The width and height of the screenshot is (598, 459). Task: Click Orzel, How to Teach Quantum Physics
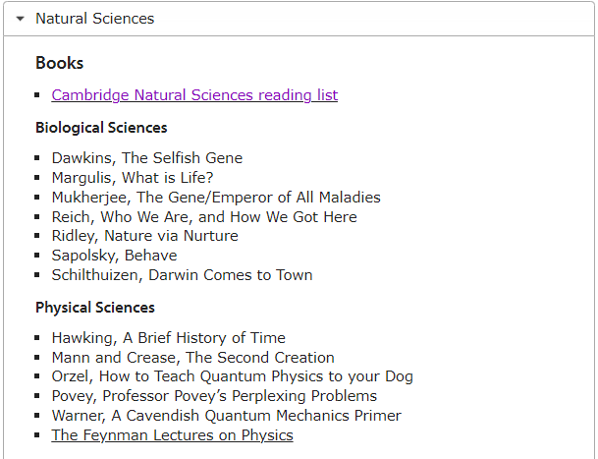(233, 376)
